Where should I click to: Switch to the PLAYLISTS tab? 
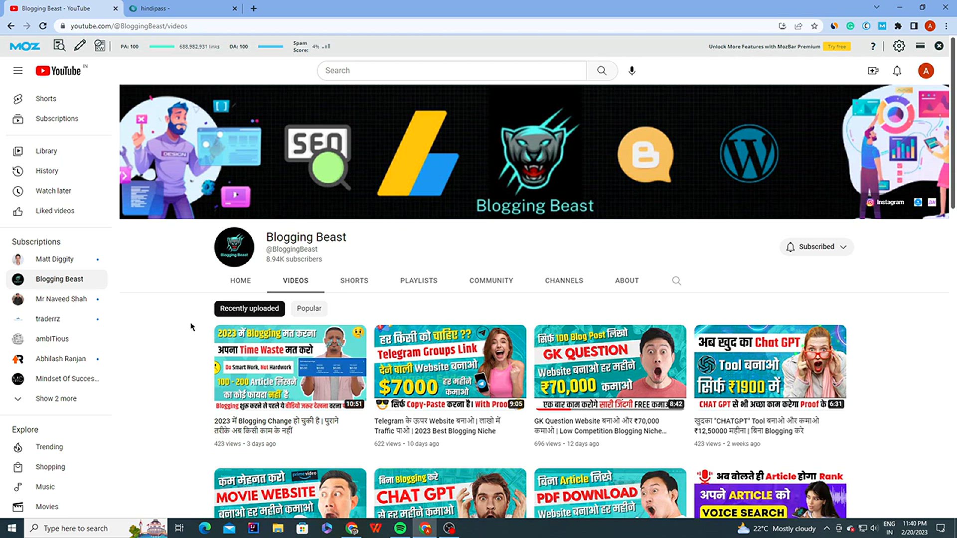click(x=419, y=280)
